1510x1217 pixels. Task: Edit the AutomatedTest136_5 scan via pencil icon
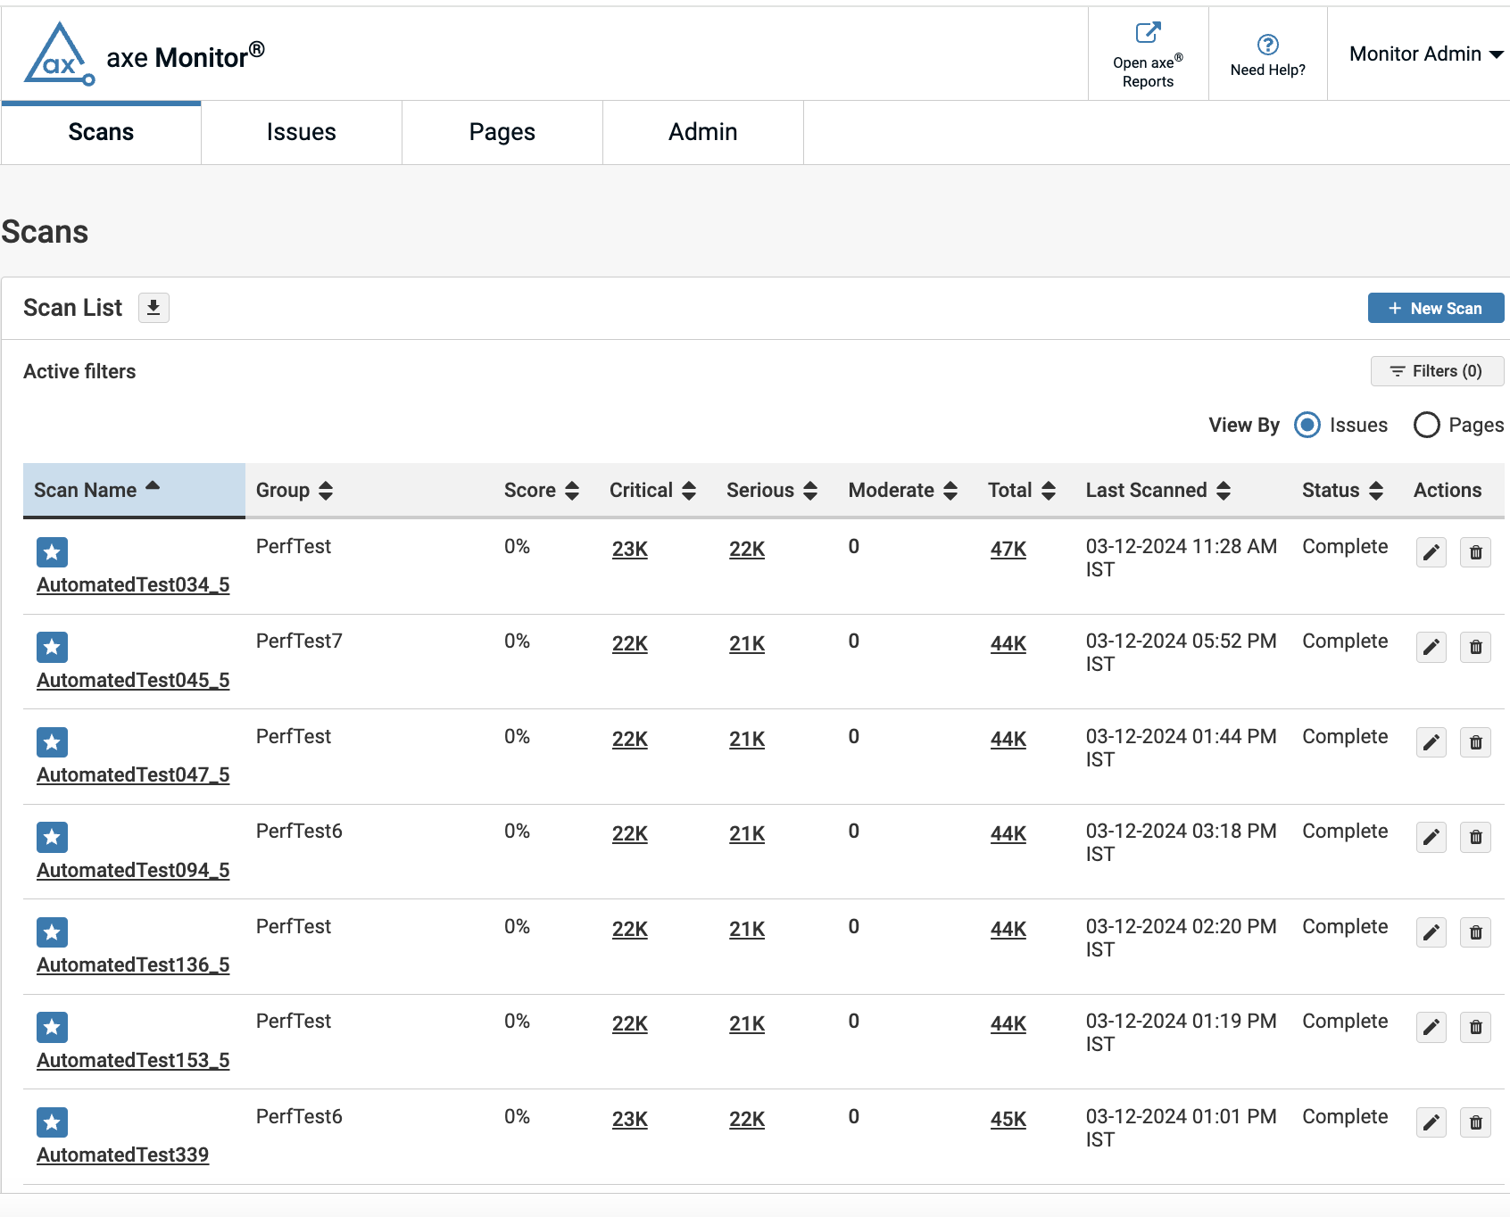click(1431, 932)
